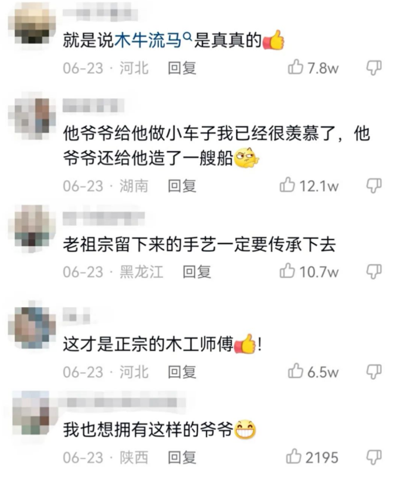
Task: Reply to the 陕西 comment
Action: coord(182,457)
